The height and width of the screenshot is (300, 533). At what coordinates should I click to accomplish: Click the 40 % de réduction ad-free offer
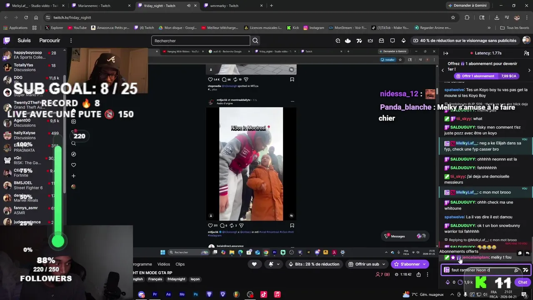[x=464, y=40]
